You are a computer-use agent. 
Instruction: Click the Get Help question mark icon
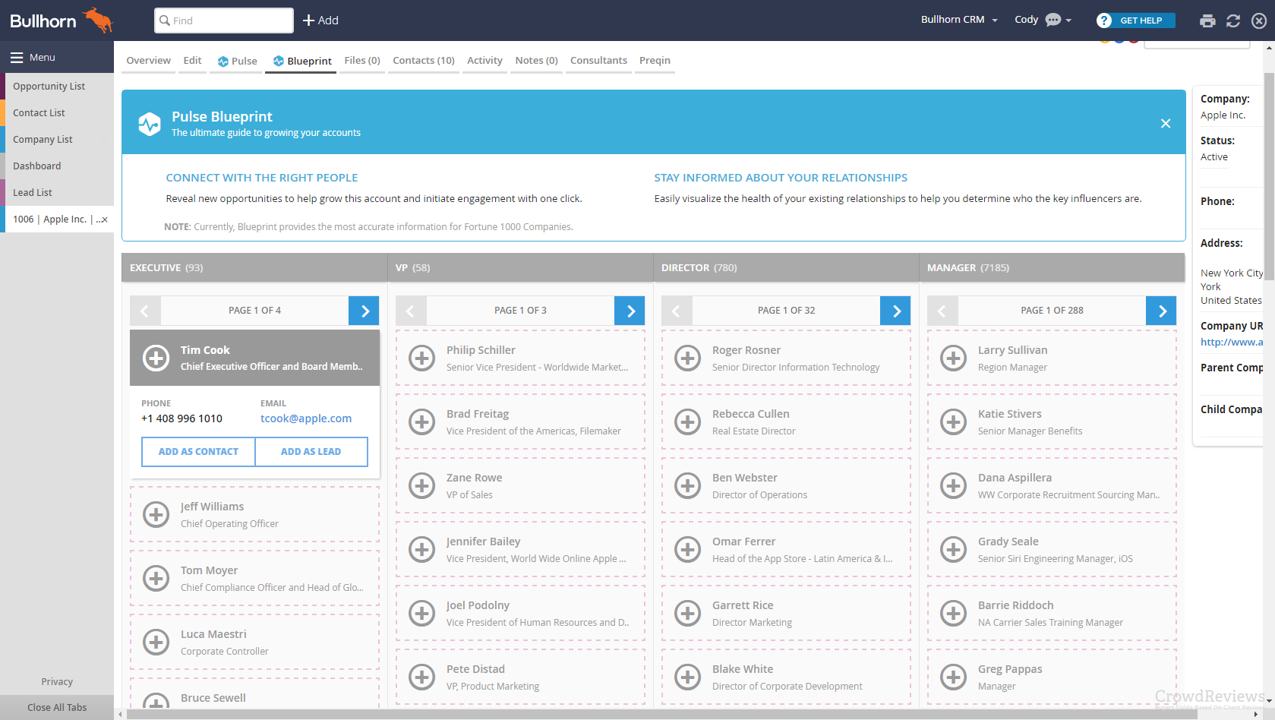1104,21
